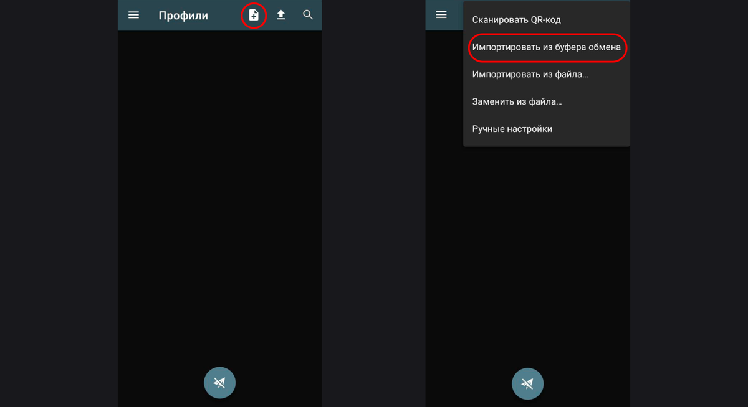Click the upload arrow icon in Профили toolbar
Image resolution: width=748 pixels, height=407 pixels.
click(281, 15)
